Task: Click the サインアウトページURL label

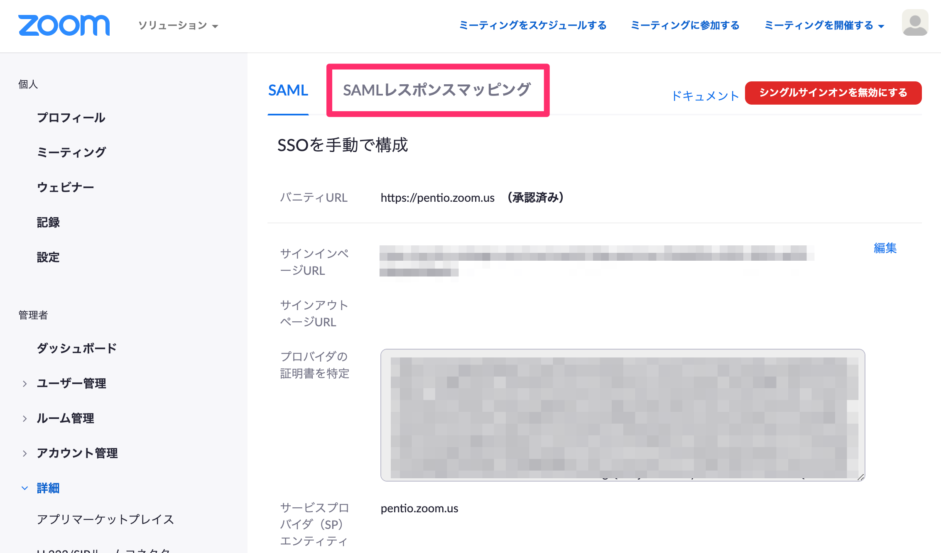Action: coord(314,313)
